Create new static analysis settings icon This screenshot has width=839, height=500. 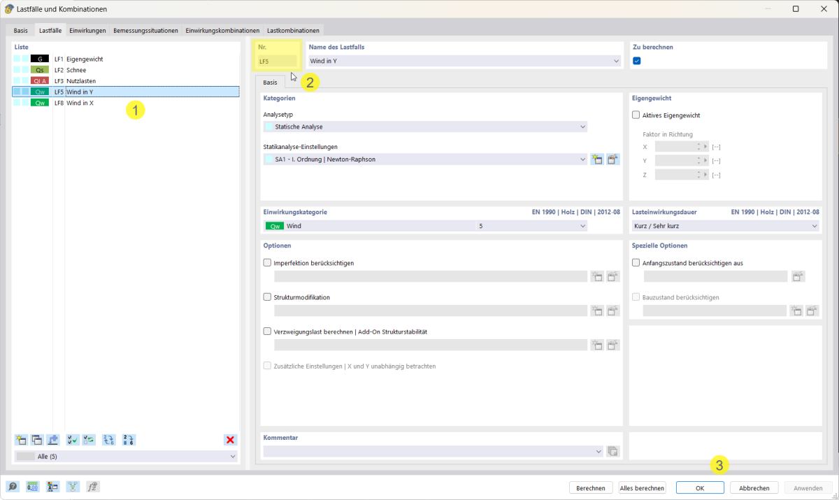[x=597, y=159]
